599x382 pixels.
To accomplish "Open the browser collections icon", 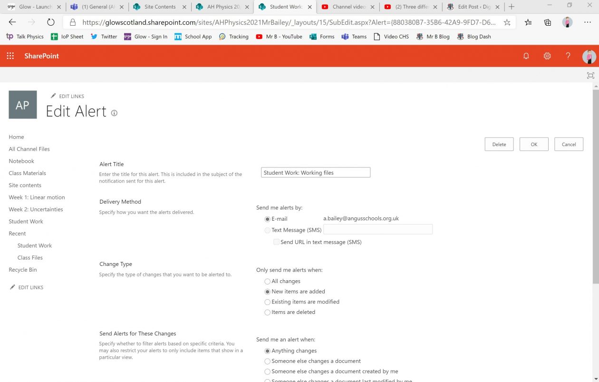I will (x=548, y=22).
